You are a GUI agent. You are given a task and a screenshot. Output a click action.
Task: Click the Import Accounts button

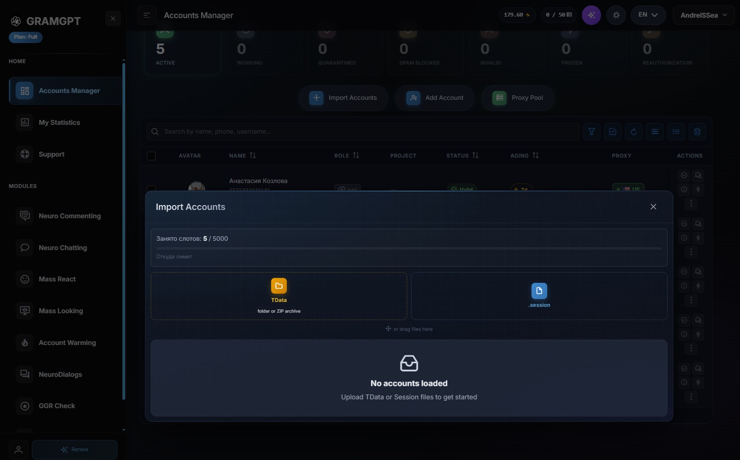point(343,98)
